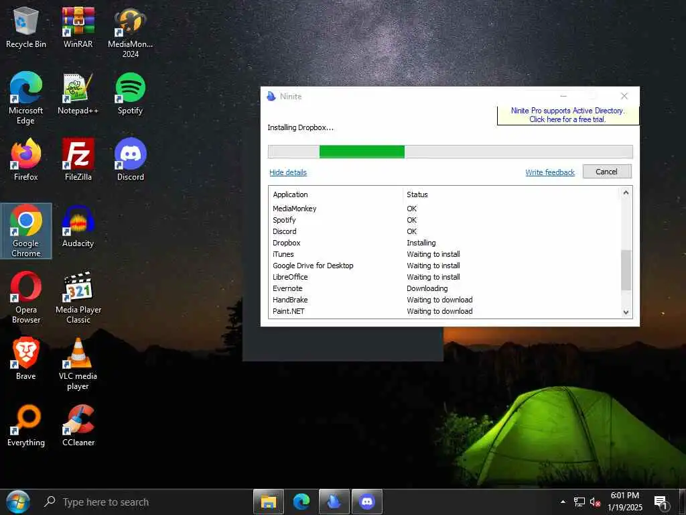Select the Everything search desktop shortcut
Image resolution: width=686 pixels, height=515 pixels.
[26, 426]
